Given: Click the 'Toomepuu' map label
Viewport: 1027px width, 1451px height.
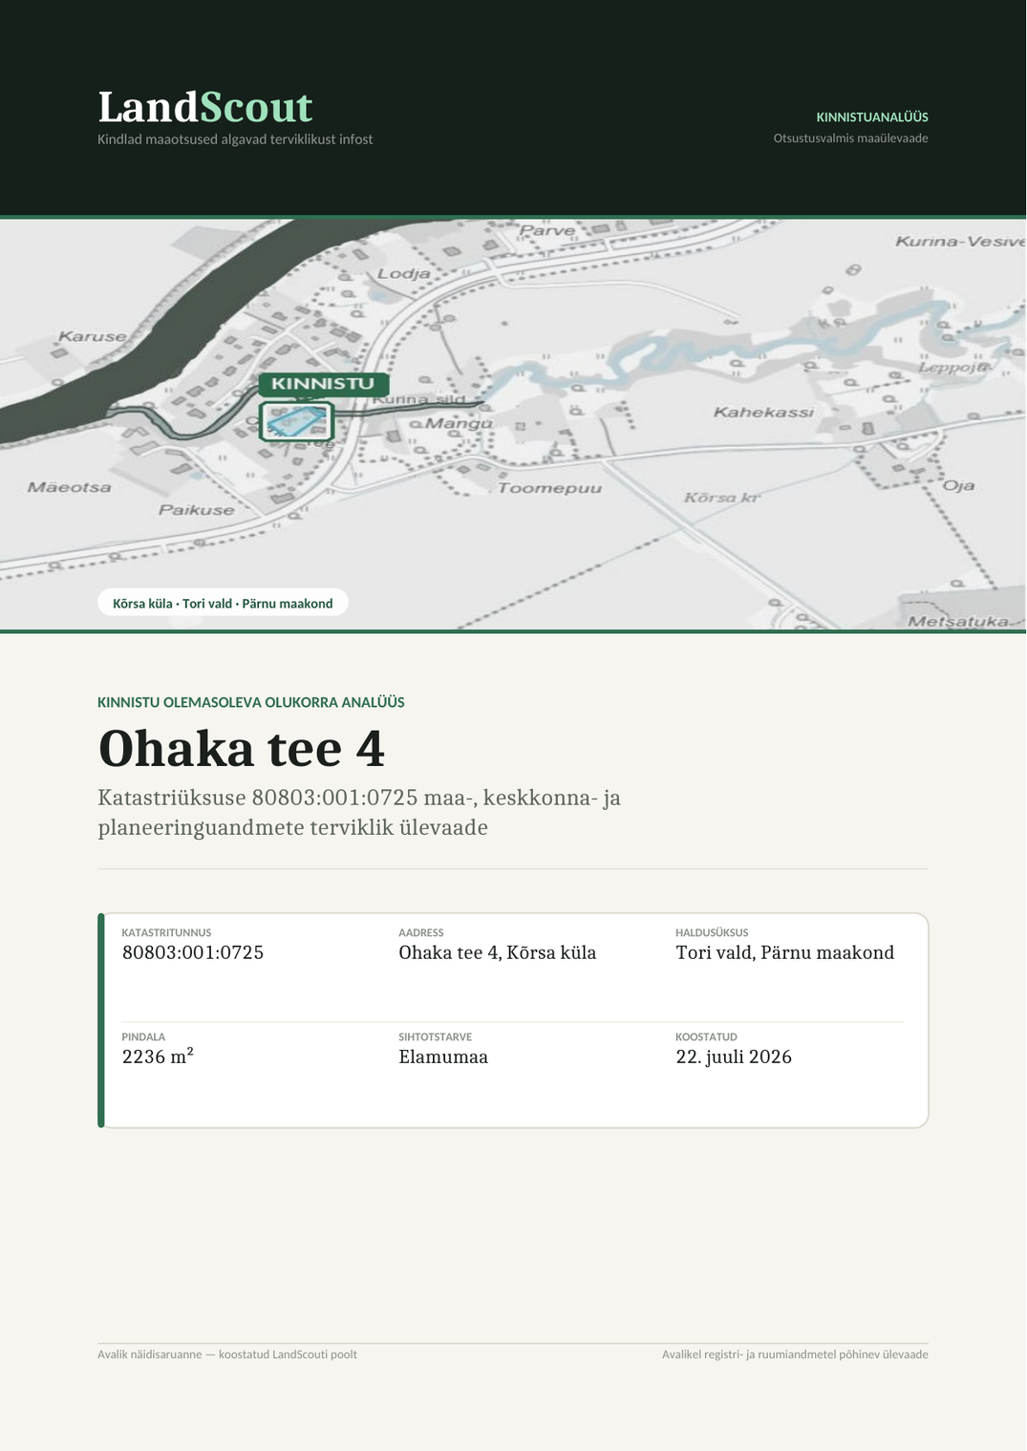Looking at the screenshot, I should (x=549, y=488).
